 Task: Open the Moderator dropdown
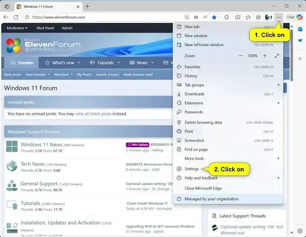tap(17, 28)
